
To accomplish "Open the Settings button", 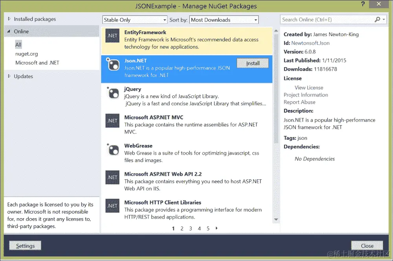I will (25, 246).
